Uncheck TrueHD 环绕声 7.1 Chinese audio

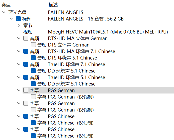tap(26, 64)
